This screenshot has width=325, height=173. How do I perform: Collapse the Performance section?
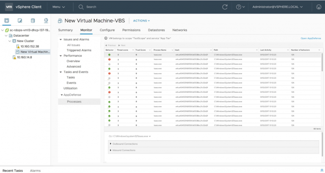pyautogui.click(x=61, y=56)
